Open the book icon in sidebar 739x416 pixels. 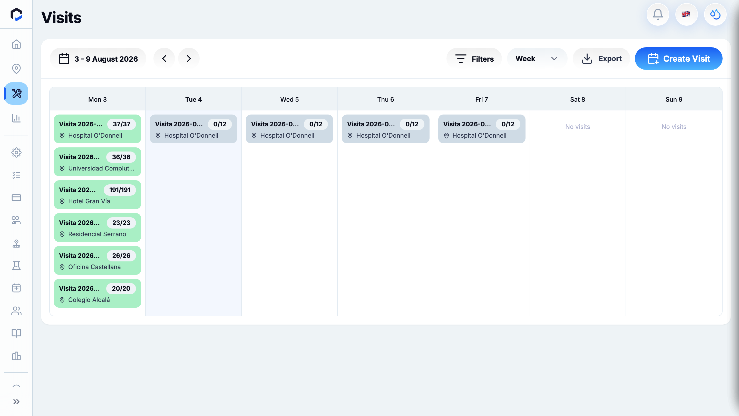point(16,333)
